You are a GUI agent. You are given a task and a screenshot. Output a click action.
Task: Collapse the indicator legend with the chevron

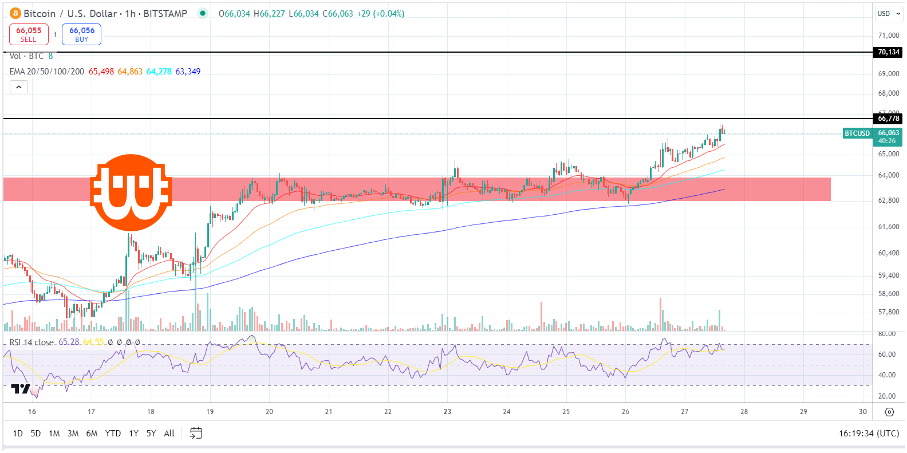click(18, 87)
